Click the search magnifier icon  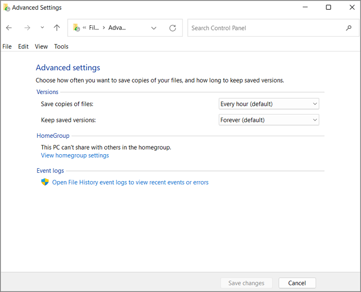coord(349,28)
